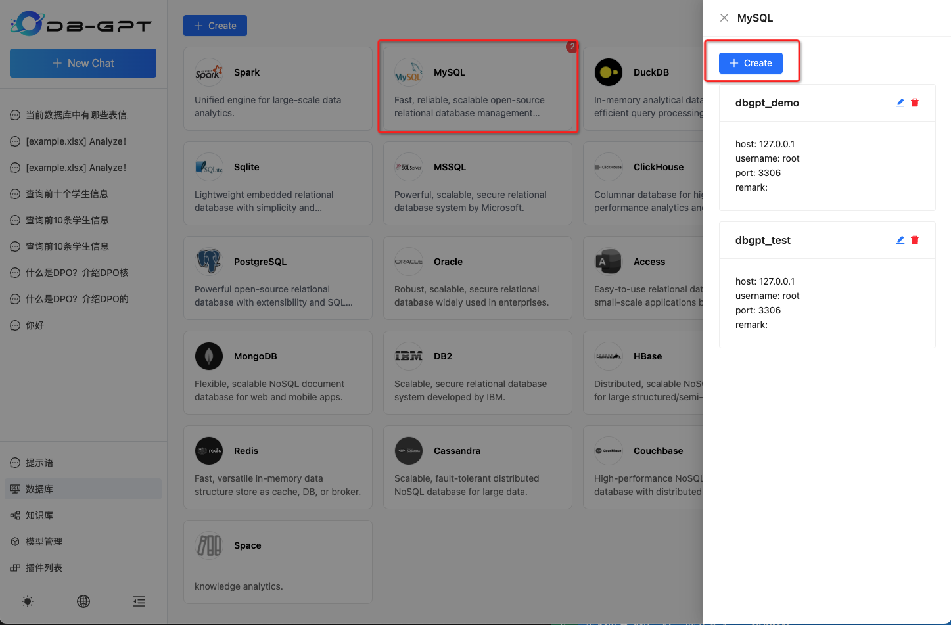Click the dbgpt_demo connection title
The height and width of the screenshot is (625, 951).
(767, 103)
